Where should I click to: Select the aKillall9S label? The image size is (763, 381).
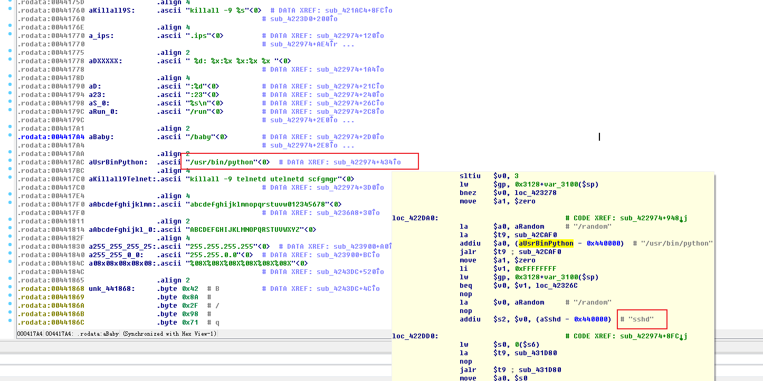coord(111,11)
